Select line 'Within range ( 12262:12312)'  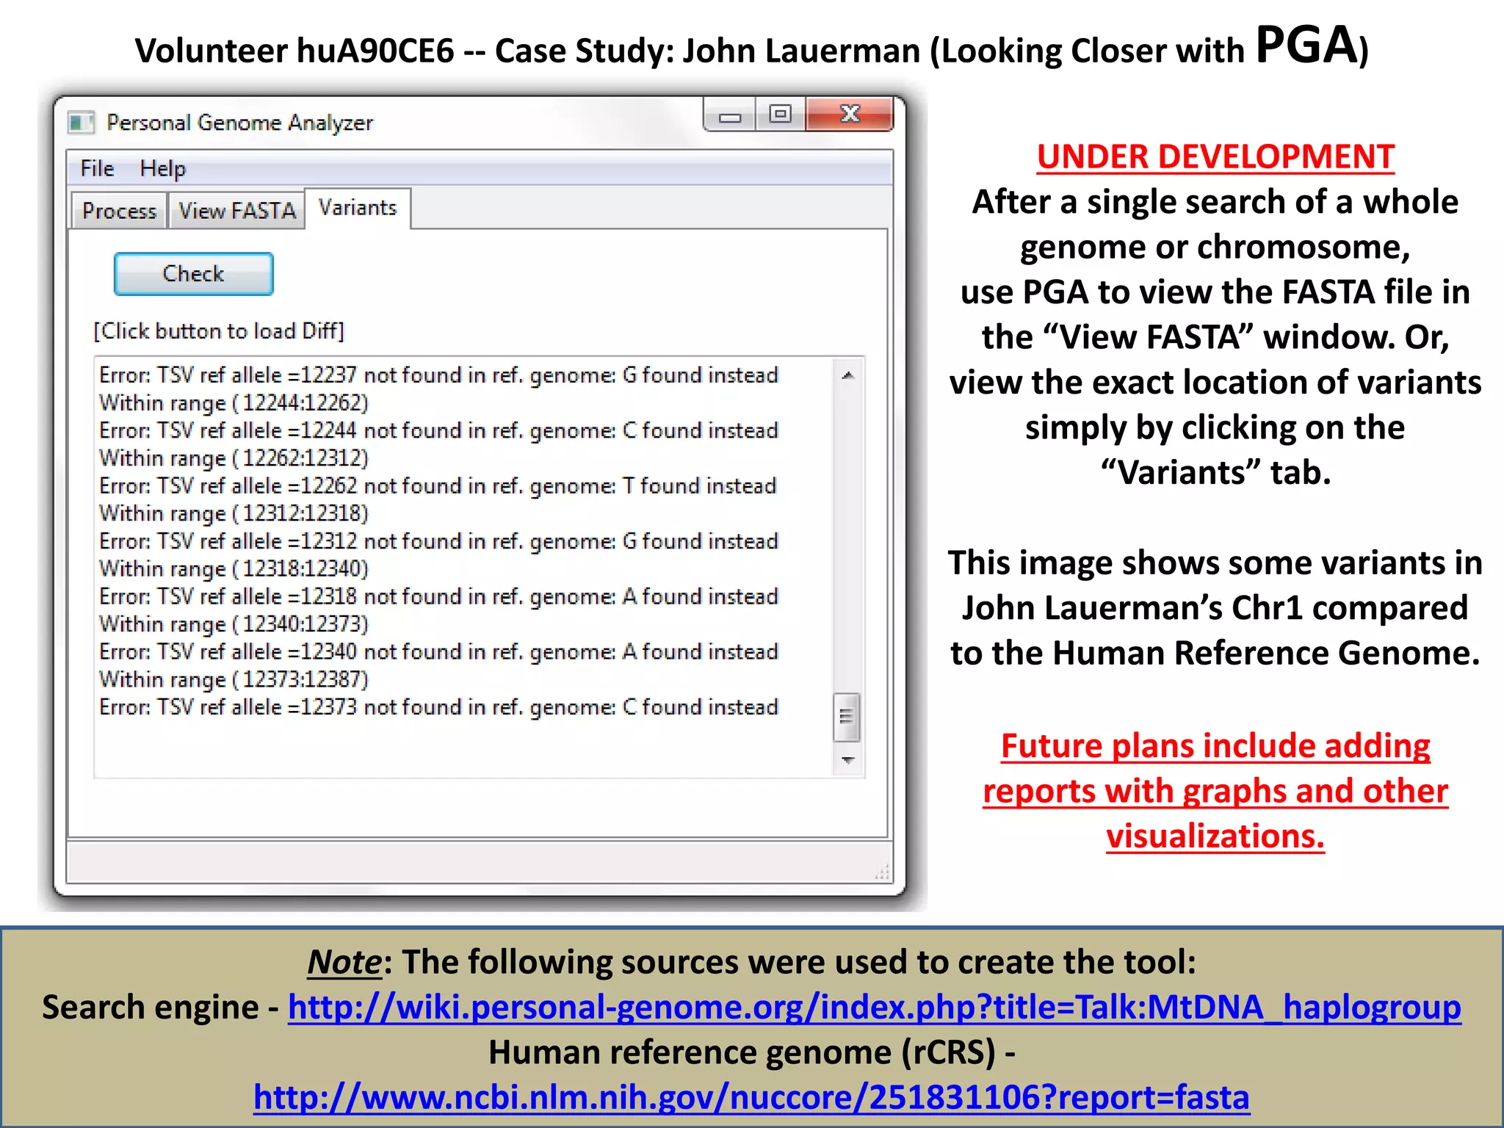point(234,458)
